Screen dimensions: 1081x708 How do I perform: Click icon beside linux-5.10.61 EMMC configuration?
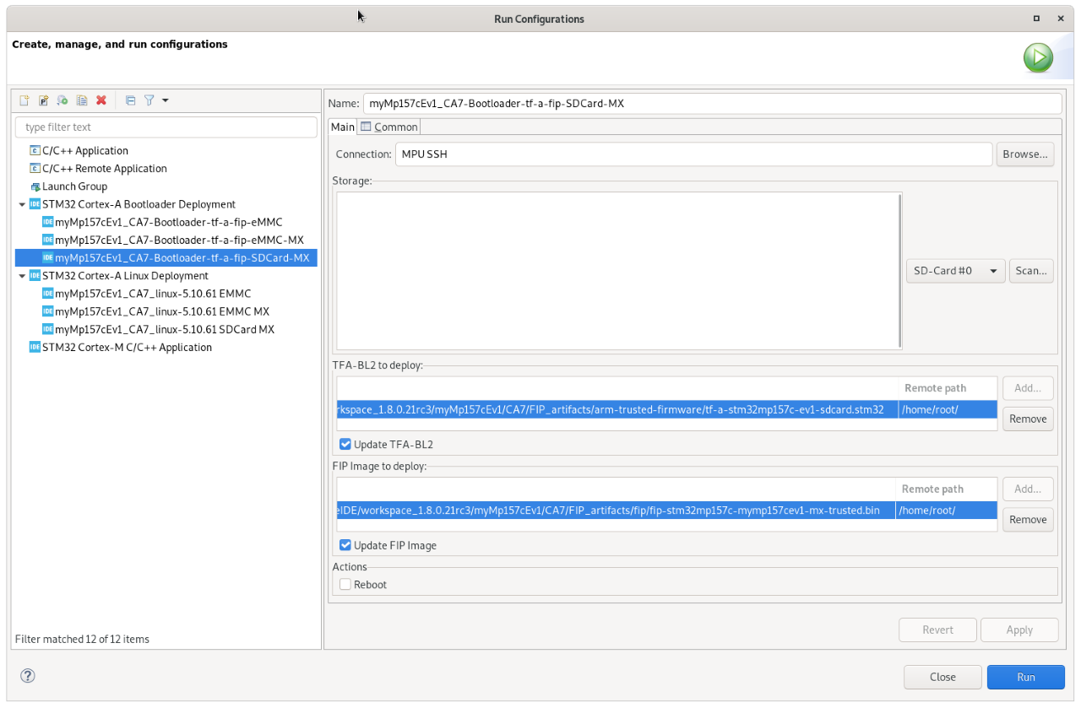pos(47,294)
